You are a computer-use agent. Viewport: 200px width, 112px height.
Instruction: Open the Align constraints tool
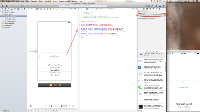coord(51,106)
